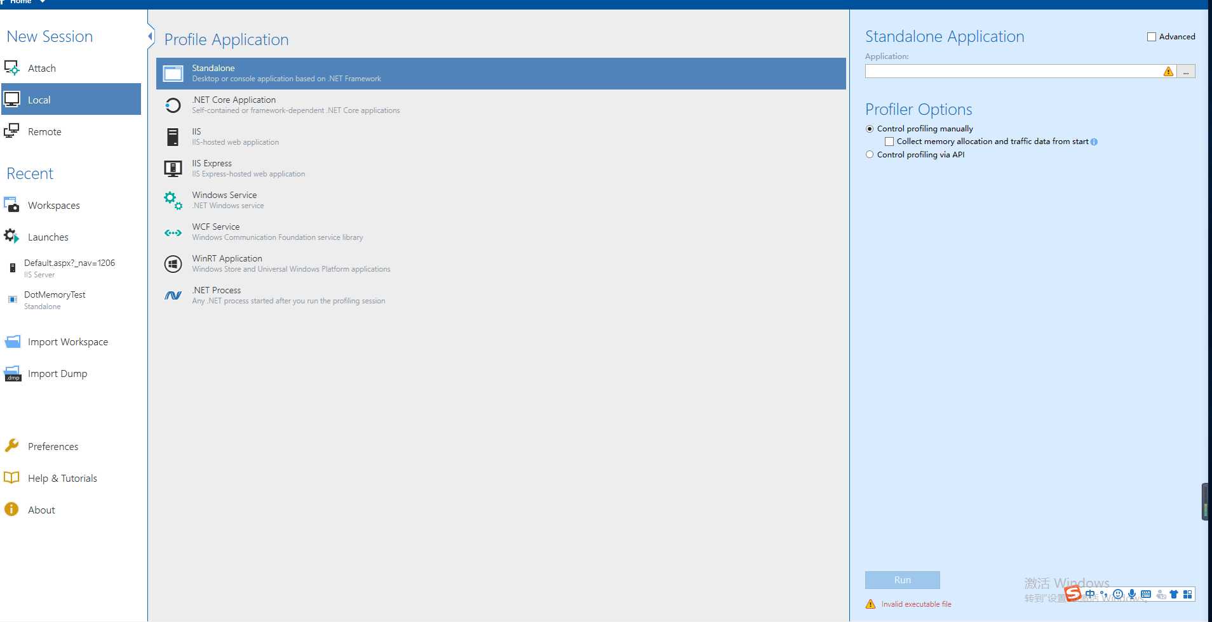This screenshot has height=622, width=1212.
Task: Select the Windows Service gears icon
Action: (x=173, y=201)
